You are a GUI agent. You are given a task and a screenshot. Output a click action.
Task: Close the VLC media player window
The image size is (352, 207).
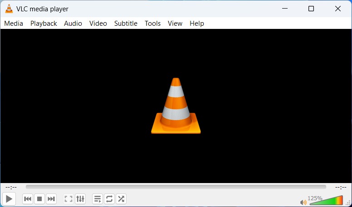click(x=338, y=9)
